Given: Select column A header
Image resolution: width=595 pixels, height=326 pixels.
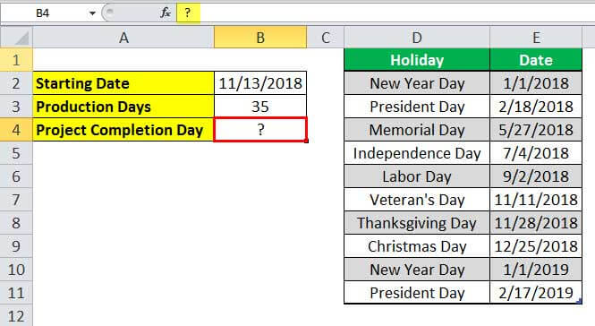Looking at the screenshot, I should [x=123, y=38].
